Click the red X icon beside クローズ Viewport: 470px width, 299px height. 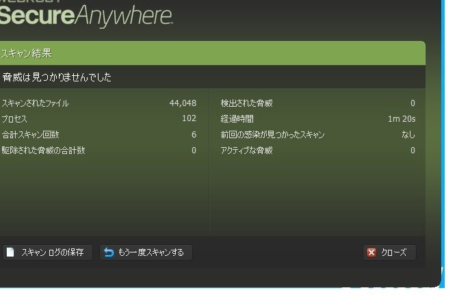click(371, 252)
